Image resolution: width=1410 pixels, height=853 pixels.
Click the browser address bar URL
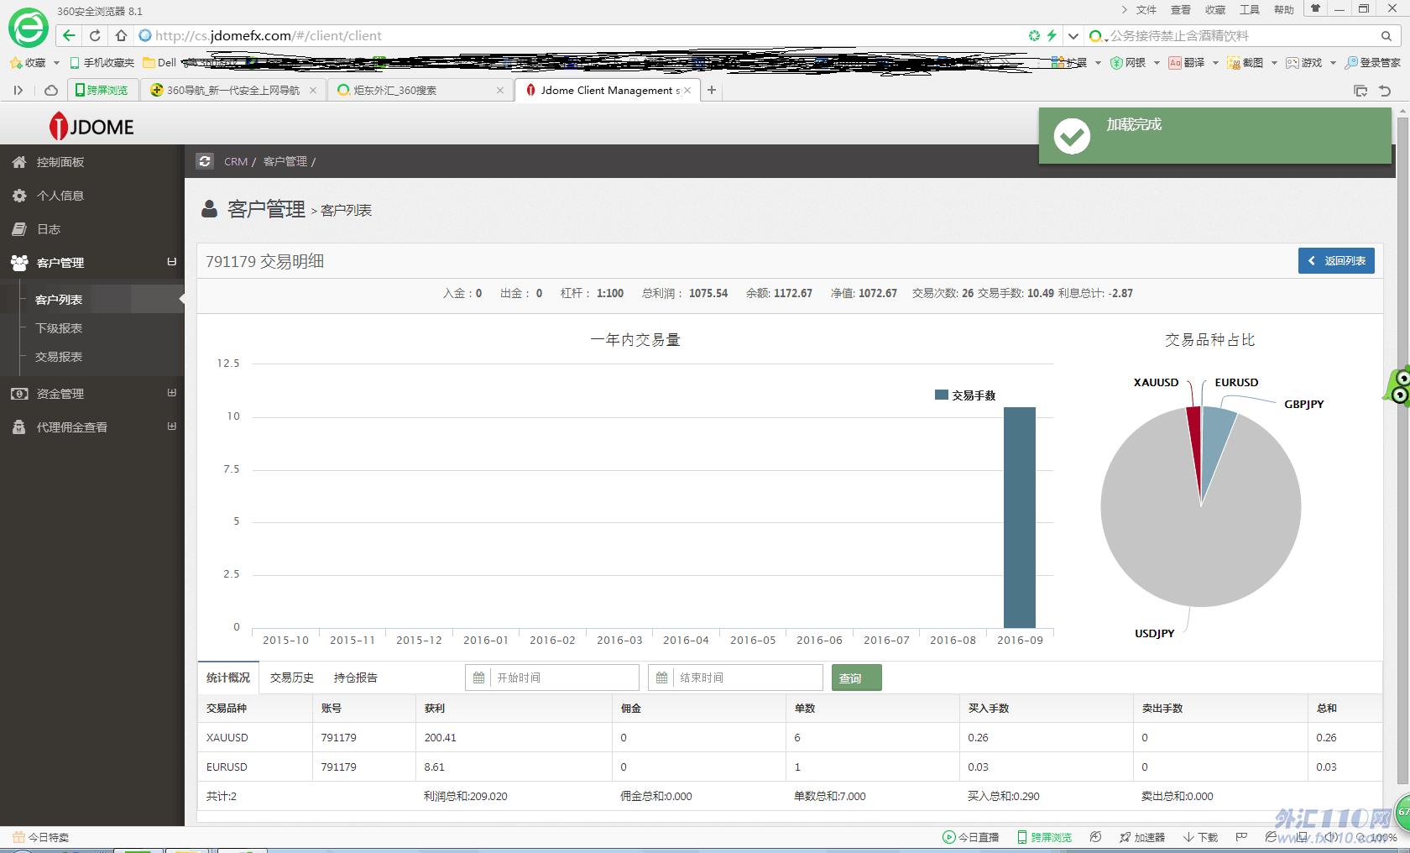(269, 35)
